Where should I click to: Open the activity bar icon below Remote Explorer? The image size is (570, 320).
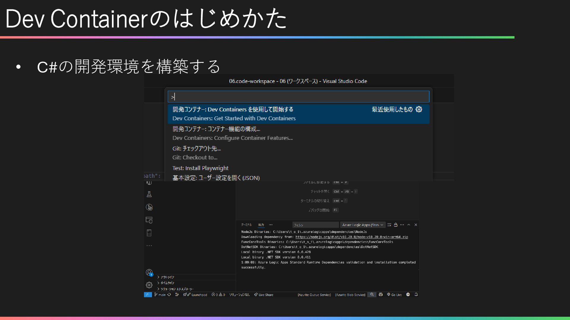click(x=149, y=233)
